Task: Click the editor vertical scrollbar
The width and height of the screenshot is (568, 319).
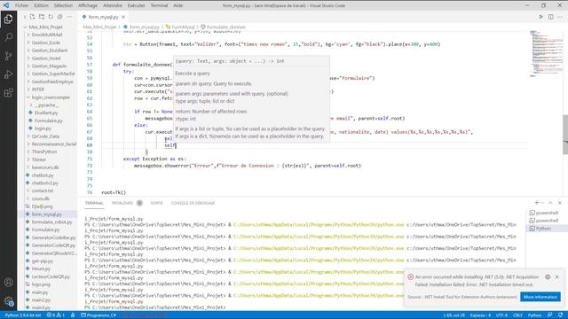Action: point(565,134)
